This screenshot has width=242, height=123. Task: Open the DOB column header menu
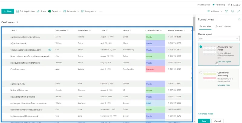click(104, 31)
